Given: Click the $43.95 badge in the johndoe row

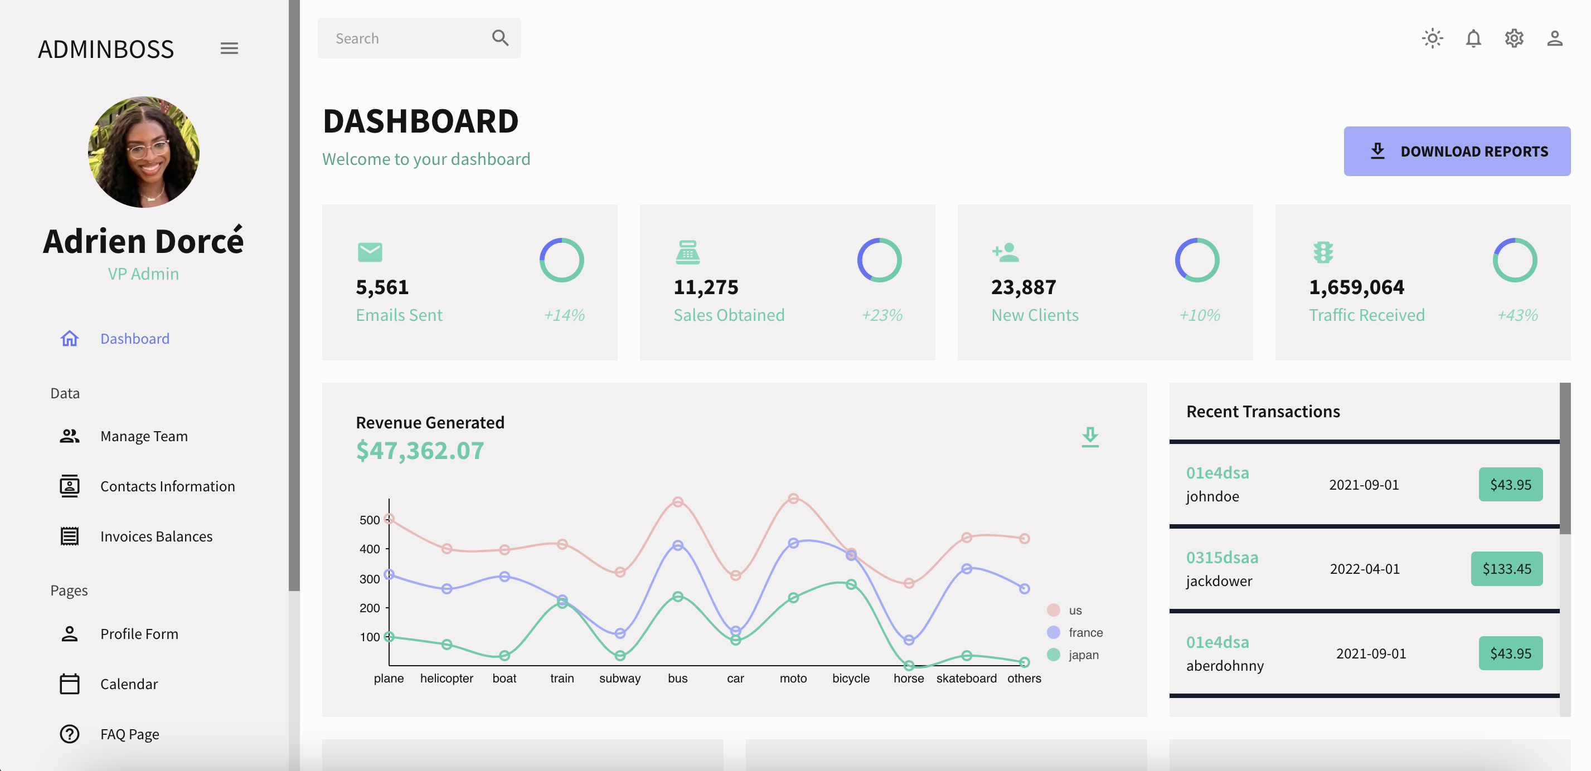Looking at the screenshot, I should tap(1510, 485).
